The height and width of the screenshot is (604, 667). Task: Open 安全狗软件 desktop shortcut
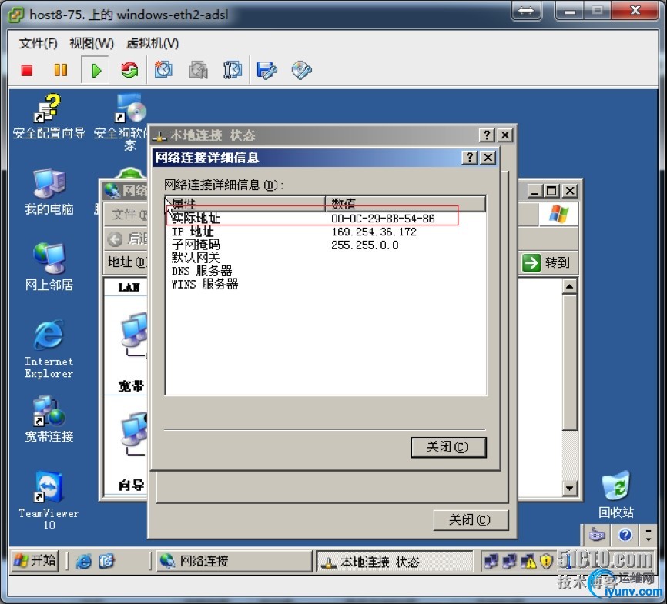[120, 121]
